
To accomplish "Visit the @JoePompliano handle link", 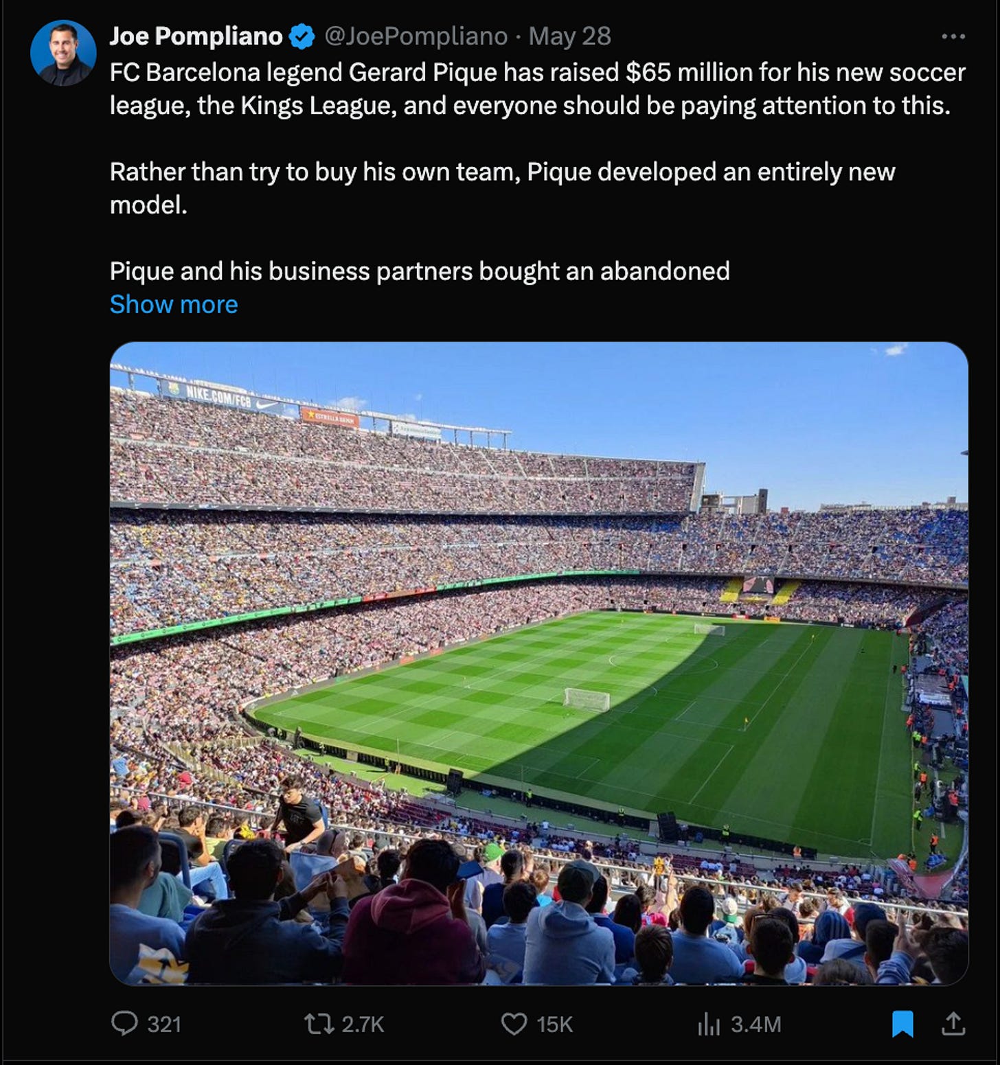I will coord(416,36).
